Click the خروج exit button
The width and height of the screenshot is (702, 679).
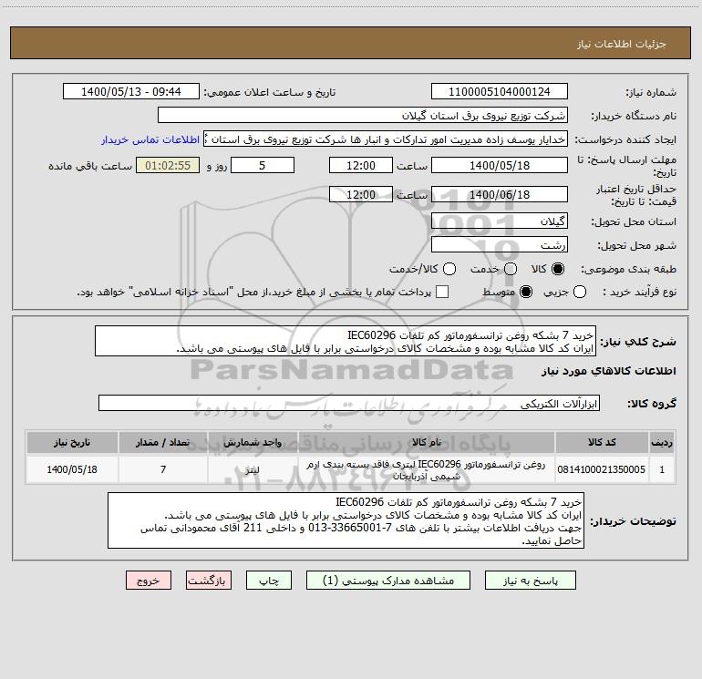coord(149,581)
